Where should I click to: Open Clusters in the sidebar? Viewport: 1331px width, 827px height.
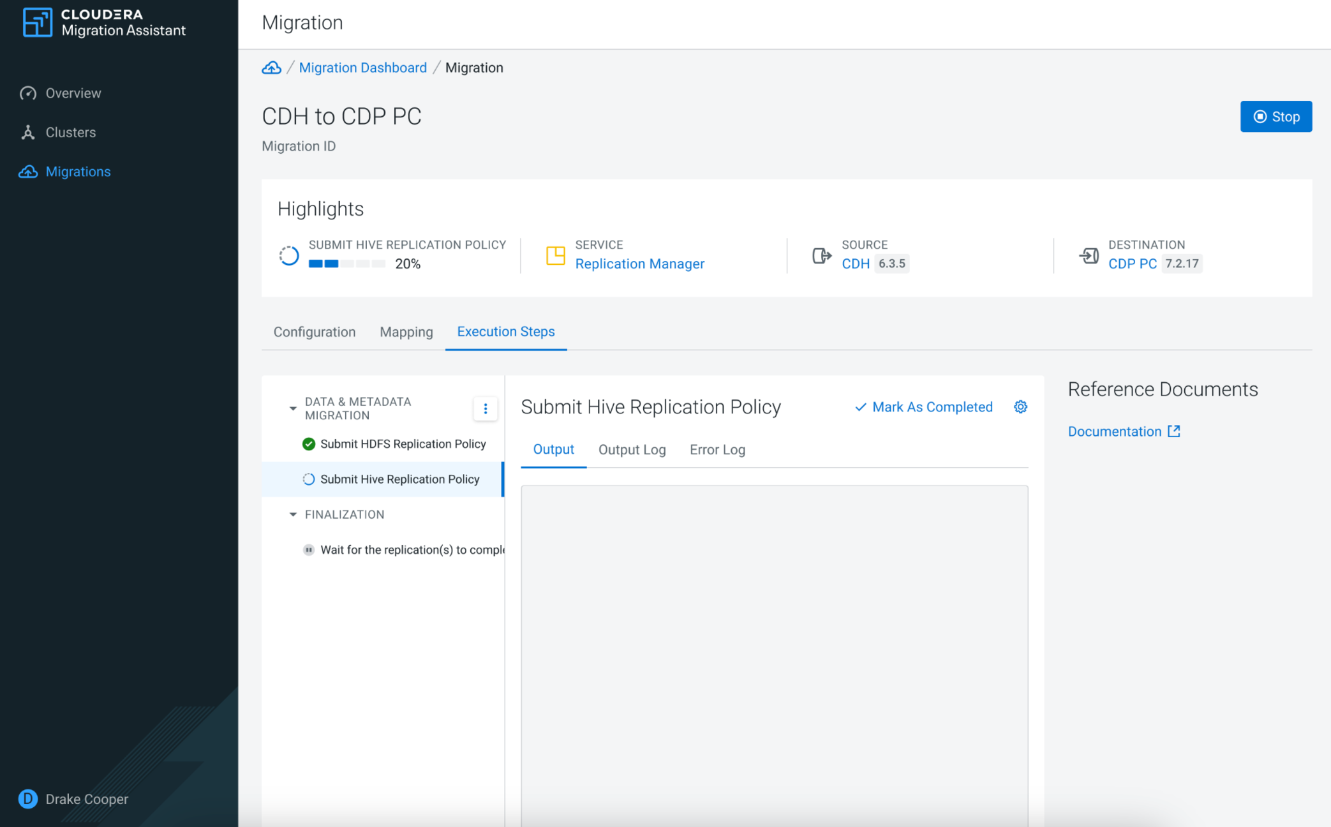point(70,132)
